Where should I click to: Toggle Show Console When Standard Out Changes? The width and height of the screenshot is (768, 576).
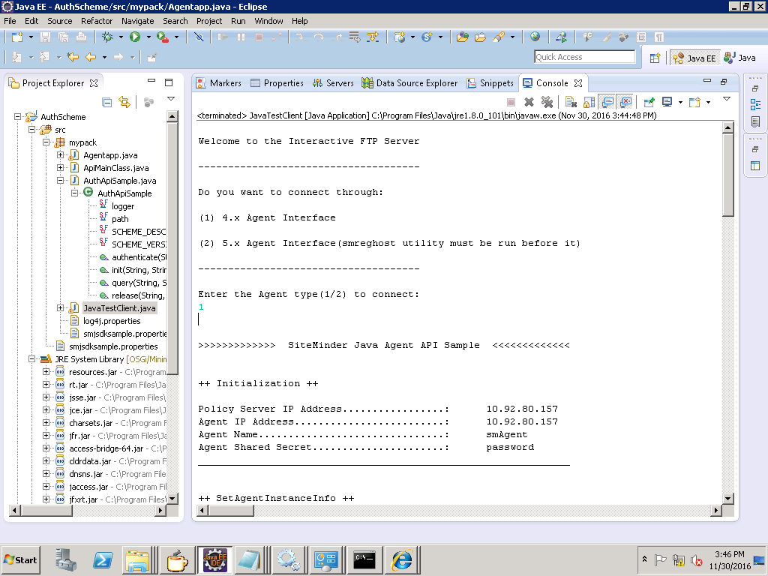pos(607,102)
